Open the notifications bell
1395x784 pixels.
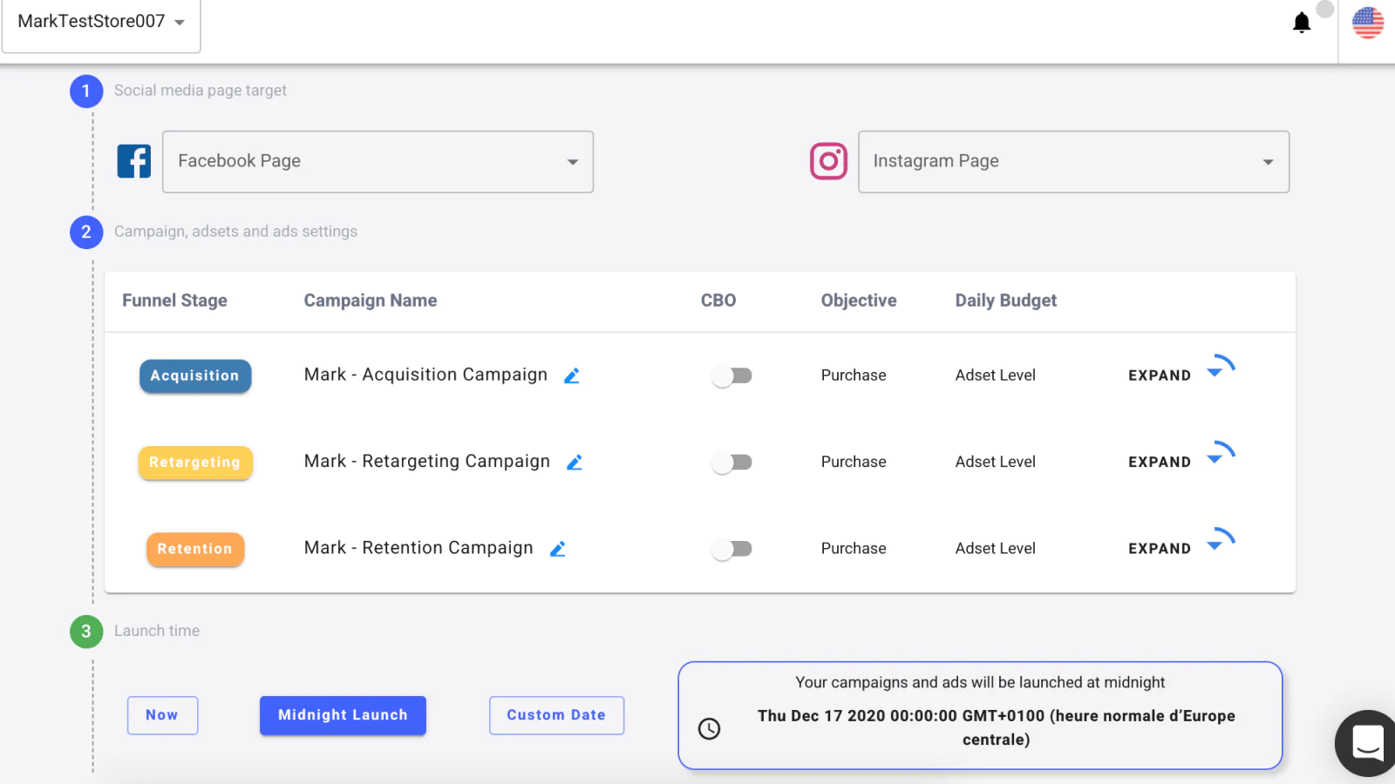click(x=1301, y=23)
